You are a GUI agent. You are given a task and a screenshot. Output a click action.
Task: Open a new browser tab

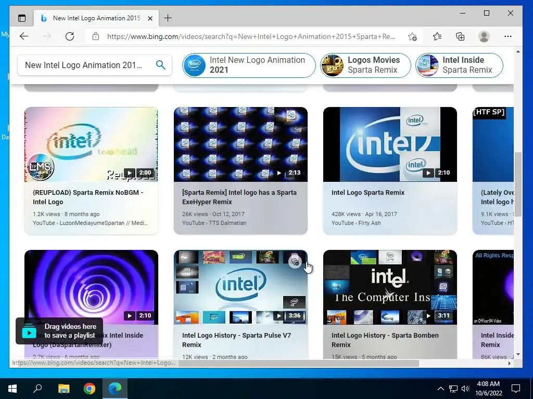pos(168,18)
